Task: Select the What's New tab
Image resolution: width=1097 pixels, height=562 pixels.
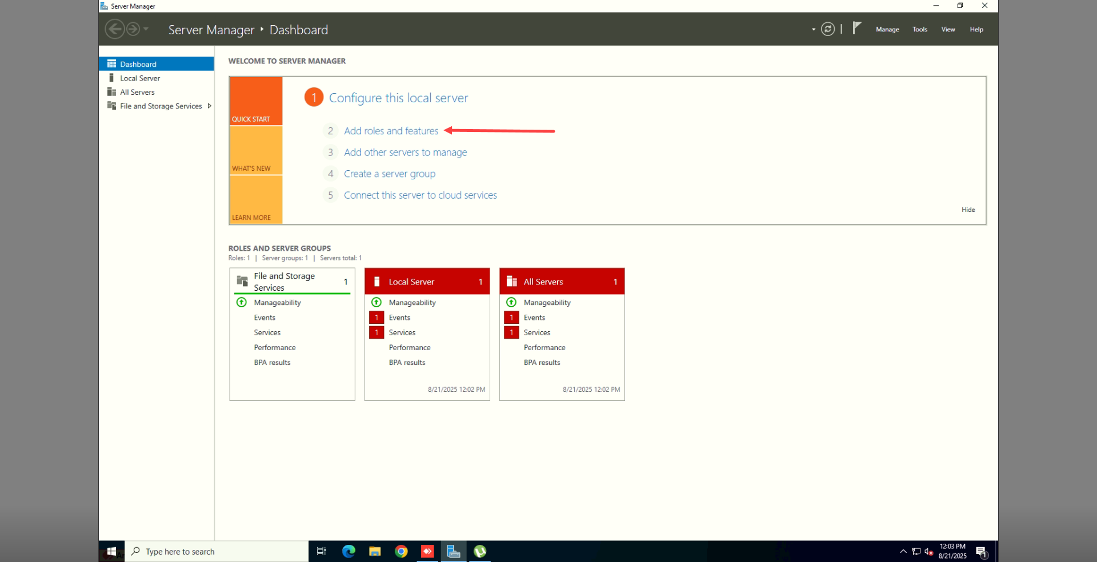Action: tap(256, 151)
